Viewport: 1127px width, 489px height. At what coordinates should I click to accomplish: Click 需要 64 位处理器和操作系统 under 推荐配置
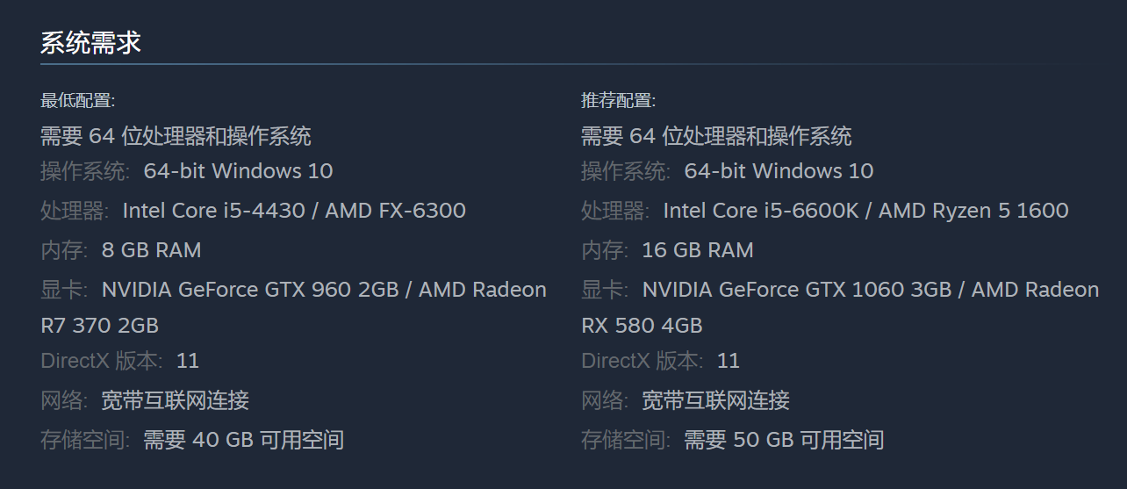click(x=716, y=136)
